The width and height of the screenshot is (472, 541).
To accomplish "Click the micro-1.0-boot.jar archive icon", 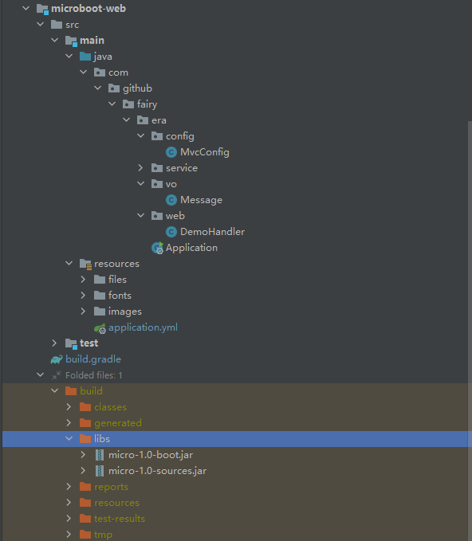I will [100, 455].
